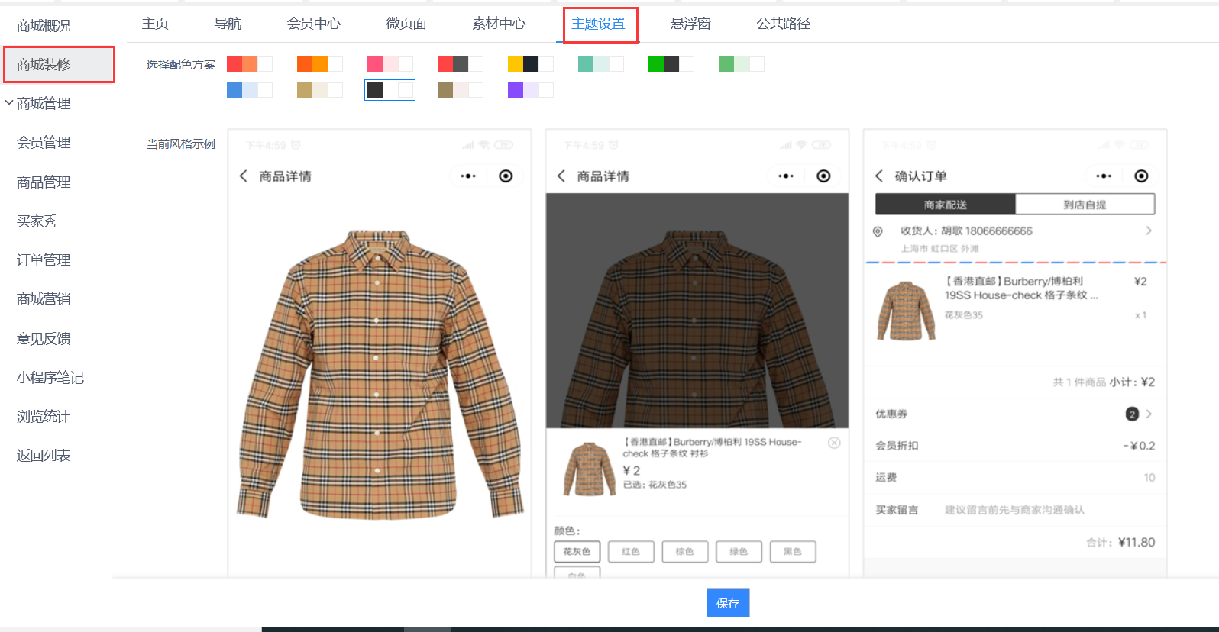Go to 返回列表 in the sidebar
Viewport: 1219px width, 632px height.
[x=44, y=456]
